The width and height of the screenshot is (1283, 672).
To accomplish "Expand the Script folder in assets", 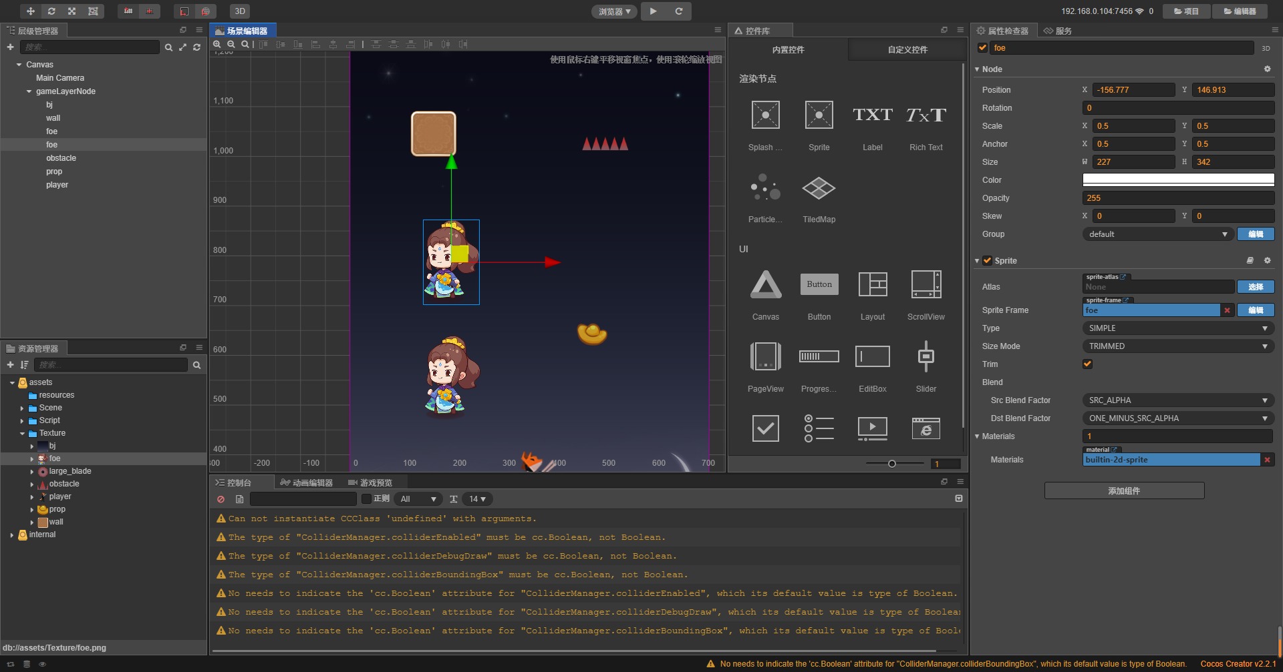I will pos(22,421).
